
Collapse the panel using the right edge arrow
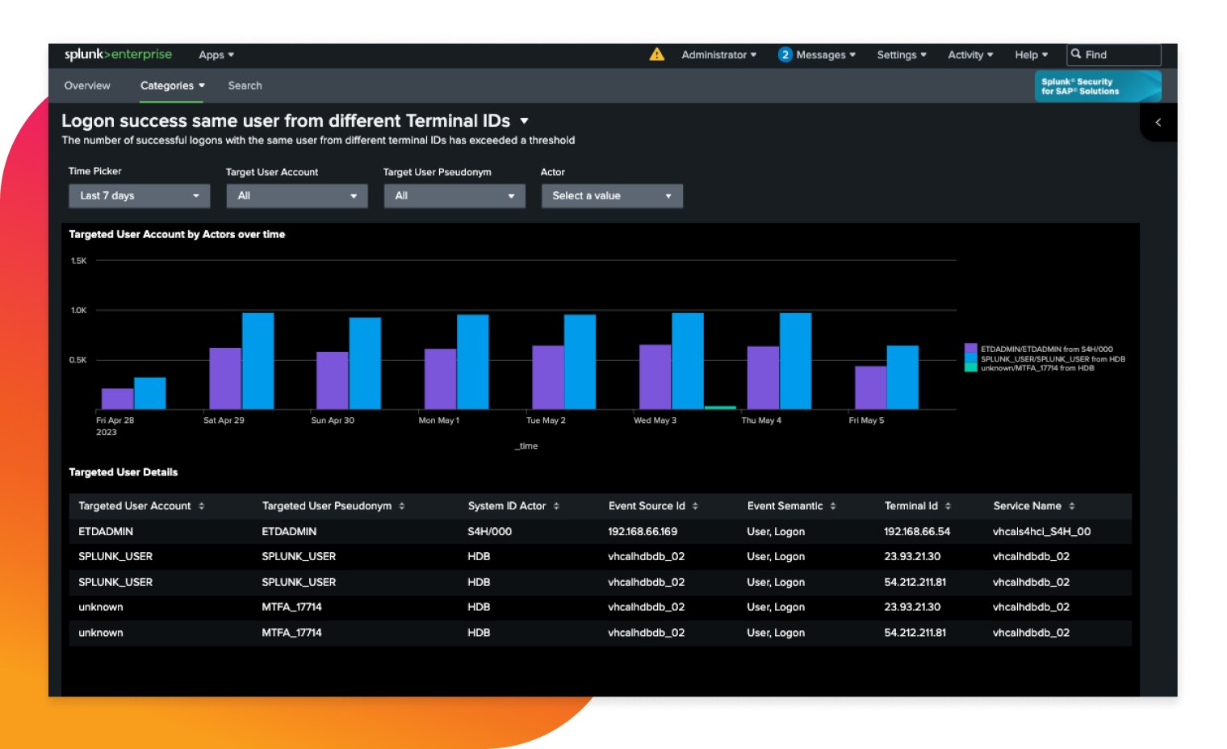click(x=1158, y=122)
